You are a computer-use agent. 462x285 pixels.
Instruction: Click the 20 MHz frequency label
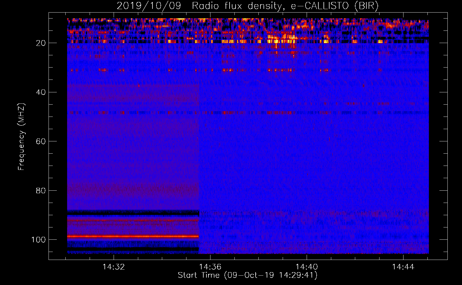click(41, 43)
